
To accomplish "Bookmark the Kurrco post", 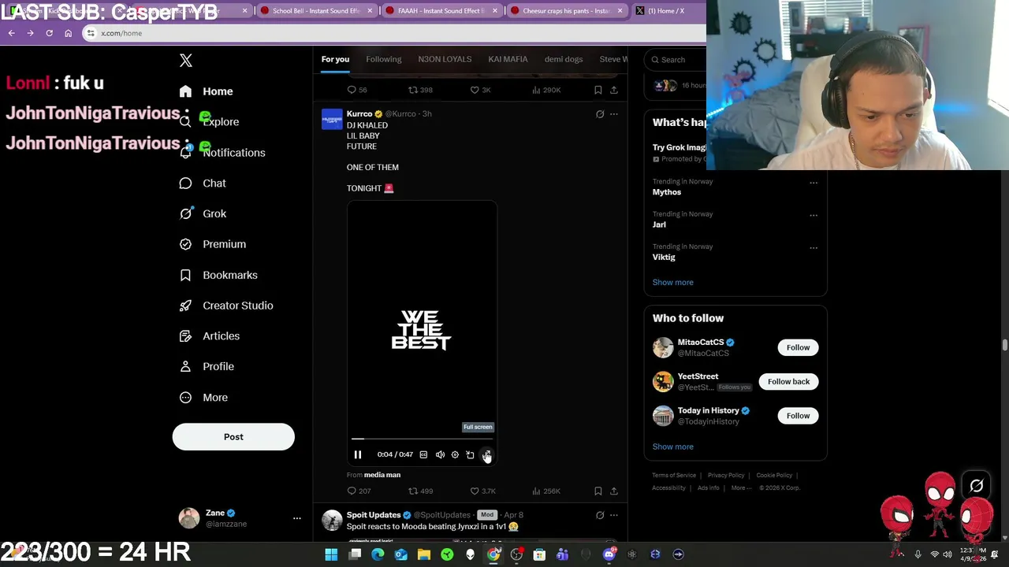I will (x=598, y=491).
